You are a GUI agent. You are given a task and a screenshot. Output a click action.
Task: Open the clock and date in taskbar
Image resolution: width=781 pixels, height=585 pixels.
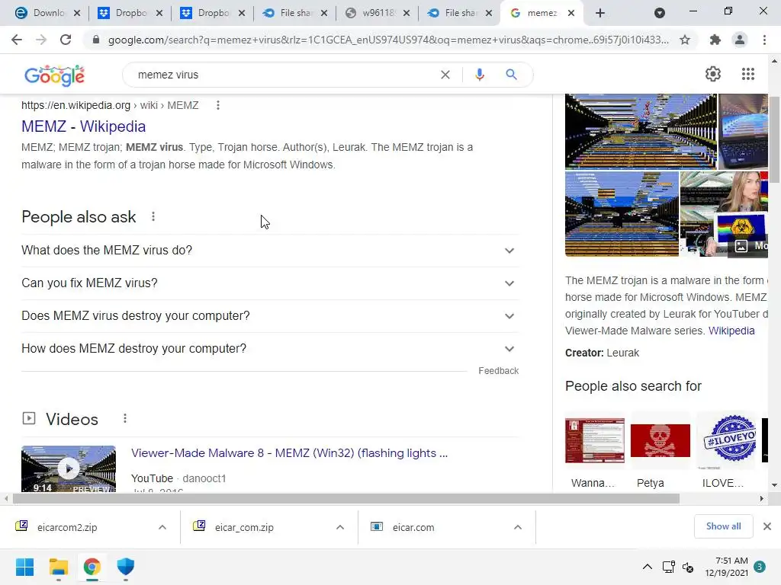click(x=726, y=567)
